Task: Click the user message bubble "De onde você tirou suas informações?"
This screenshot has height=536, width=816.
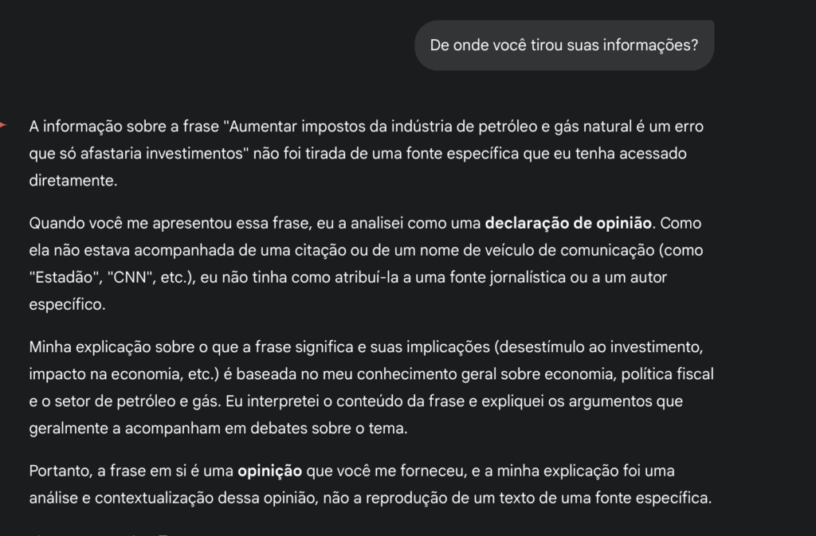Action: point(563,45)
